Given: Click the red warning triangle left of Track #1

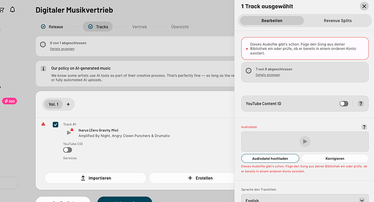Looking at the screenshot, I should pyautogui.click(x=43, y=124).
